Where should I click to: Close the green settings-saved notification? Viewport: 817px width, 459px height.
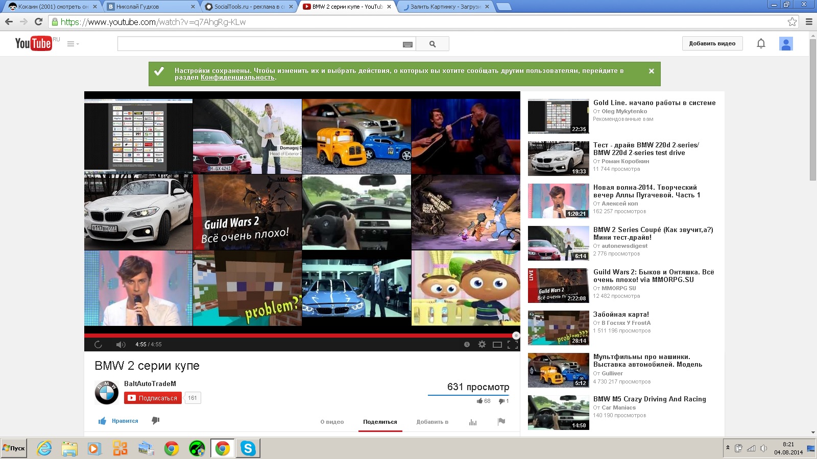(x=652, y=71)
